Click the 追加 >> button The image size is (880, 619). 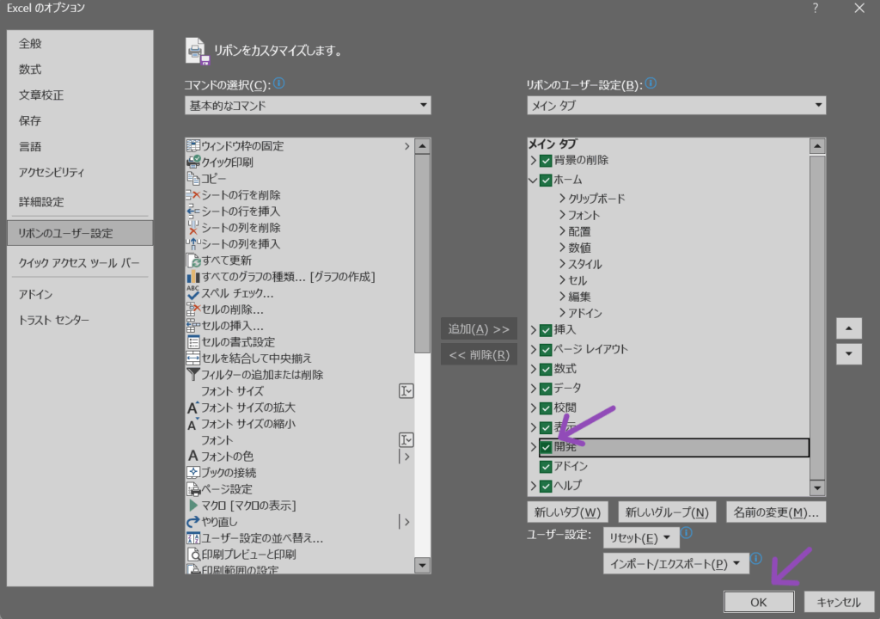pyautogui.click(x=479, y=329)
